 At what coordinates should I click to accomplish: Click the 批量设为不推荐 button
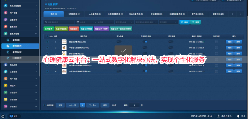pyautogui.click(x=101, y=29)
